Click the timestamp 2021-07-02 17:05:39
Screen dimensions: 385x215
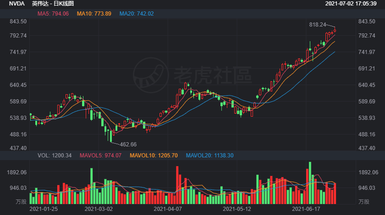(351, 4)
